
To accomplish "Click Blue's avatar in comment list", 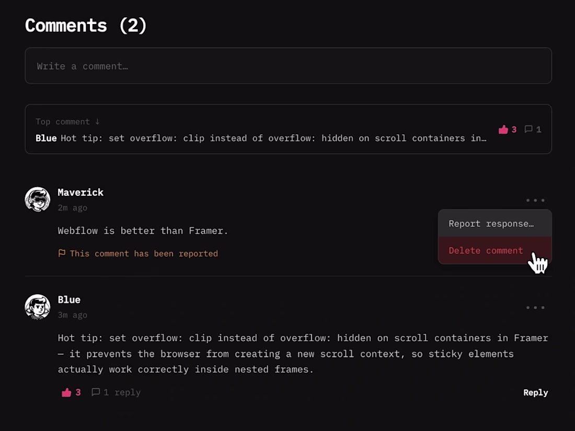I will click(x=38, y=307).
